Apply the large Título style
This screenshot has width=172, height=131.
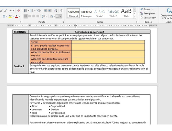[x=126, y=13]
